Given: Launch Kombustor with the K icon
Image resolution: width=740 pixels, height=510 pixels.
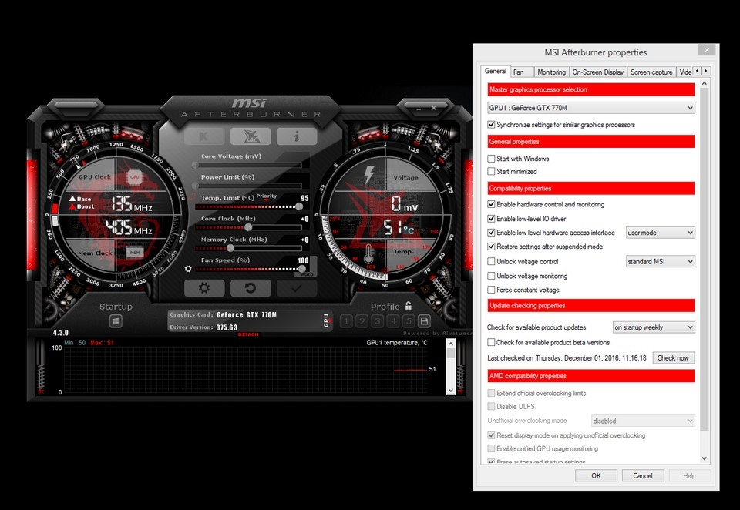Looking at the screenshot, I should pyautogui.click(x=203, y=136).
